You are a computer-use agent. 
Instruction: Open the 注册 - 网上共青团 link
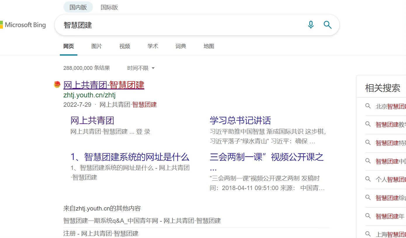click(101, 233)
